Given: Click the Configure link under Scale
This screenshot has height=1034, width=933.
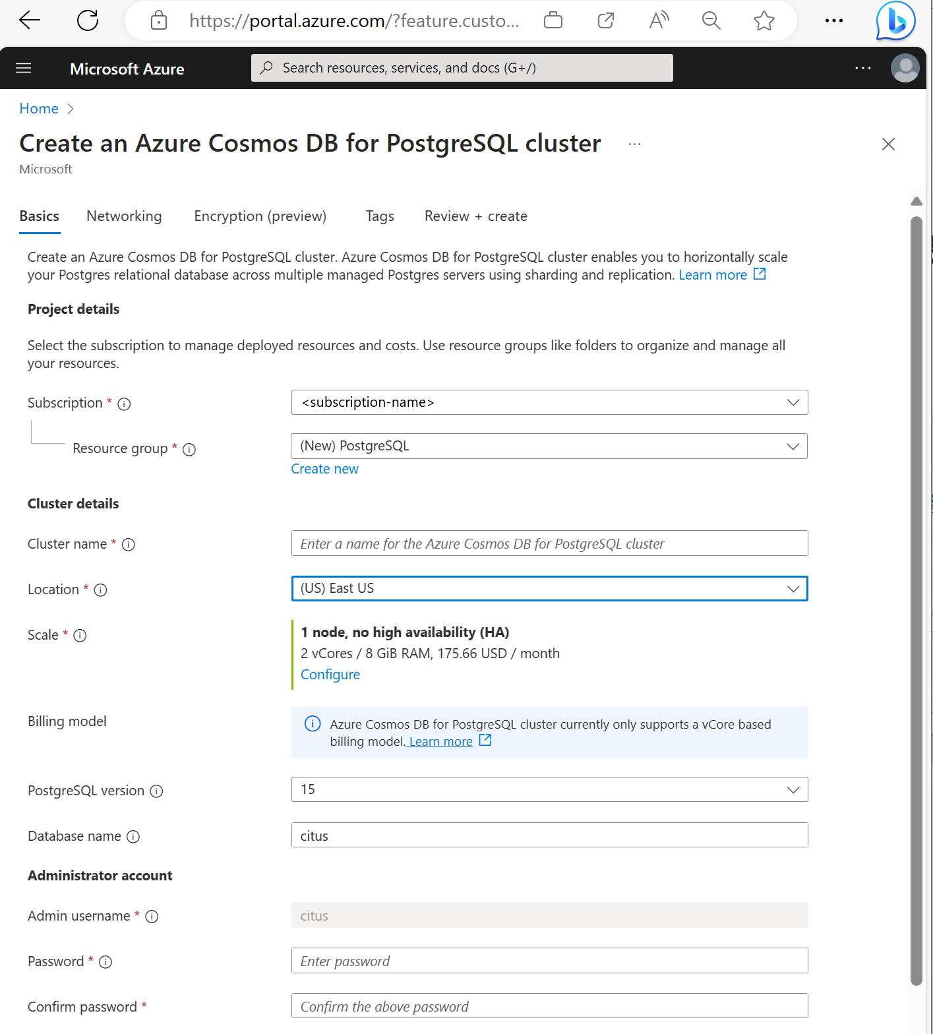Looking at the screenshot, I should (330, 675).
